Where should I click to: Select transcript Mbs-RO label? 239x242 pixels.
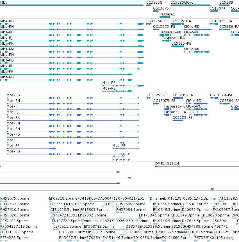tap(7, 60)
